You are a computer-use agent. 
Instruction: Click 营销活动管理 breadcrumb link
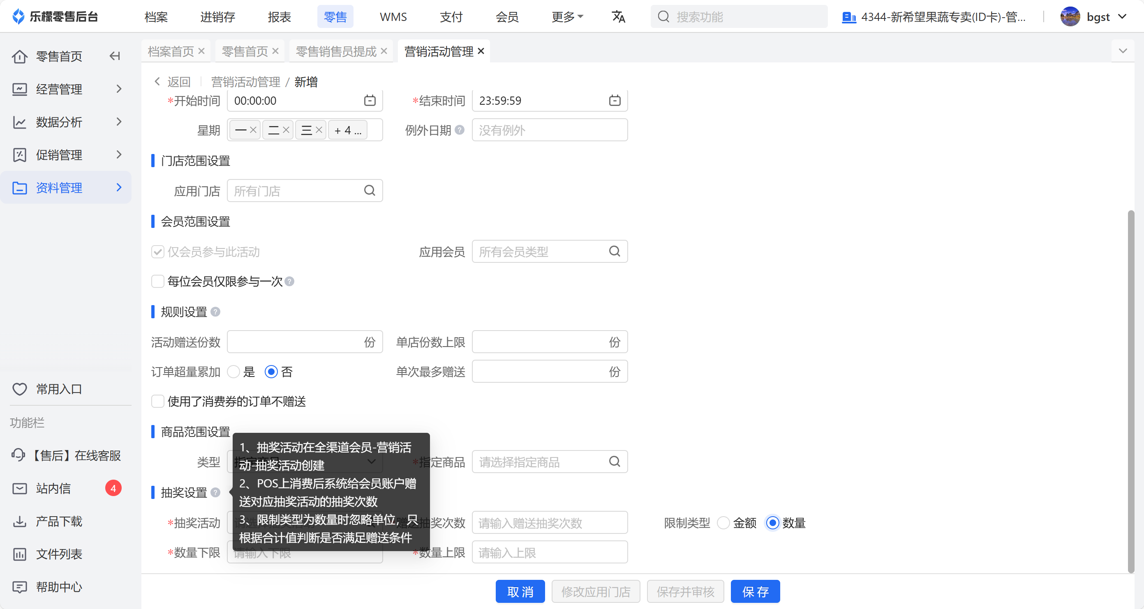point(245,82)
